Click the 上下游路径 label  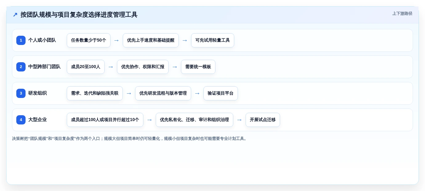402,14
